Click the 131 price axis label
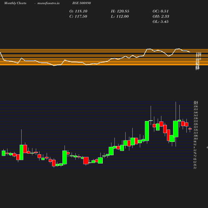Image resolution: width=208 pixels, height=208 pixels. pyautogui.click(x=196, y=121)
